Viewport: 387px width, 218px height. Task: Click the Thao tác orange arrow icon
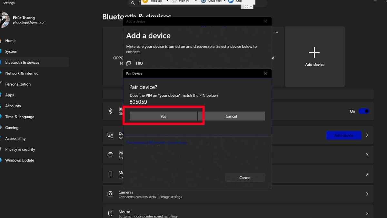pos(145,1)
